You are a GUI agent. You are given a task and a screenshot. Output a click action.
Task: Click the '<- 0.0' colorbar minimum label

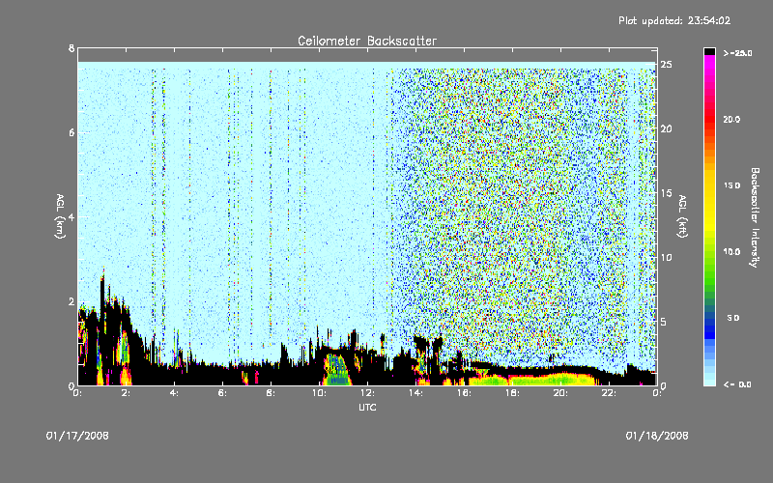click(737, 384)
